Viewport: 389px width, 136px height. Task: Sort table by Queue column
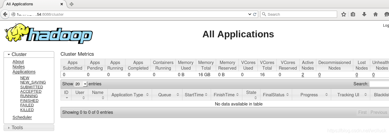point(167,95)
